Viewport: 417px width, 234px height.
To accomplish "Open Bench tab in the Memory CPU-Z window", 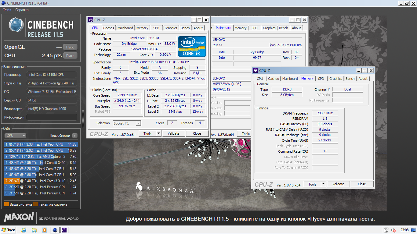I will click(x=350, y=79).
